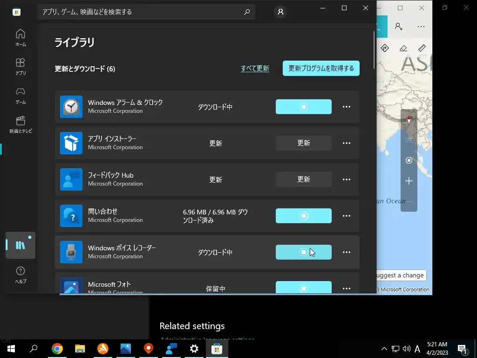Open Settings gear from taskbar
The width and height of the screenshot is (477, 358).
tap(194, 349)
